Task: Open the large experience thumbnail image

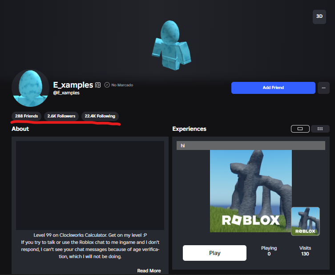Action: [251, 191]
